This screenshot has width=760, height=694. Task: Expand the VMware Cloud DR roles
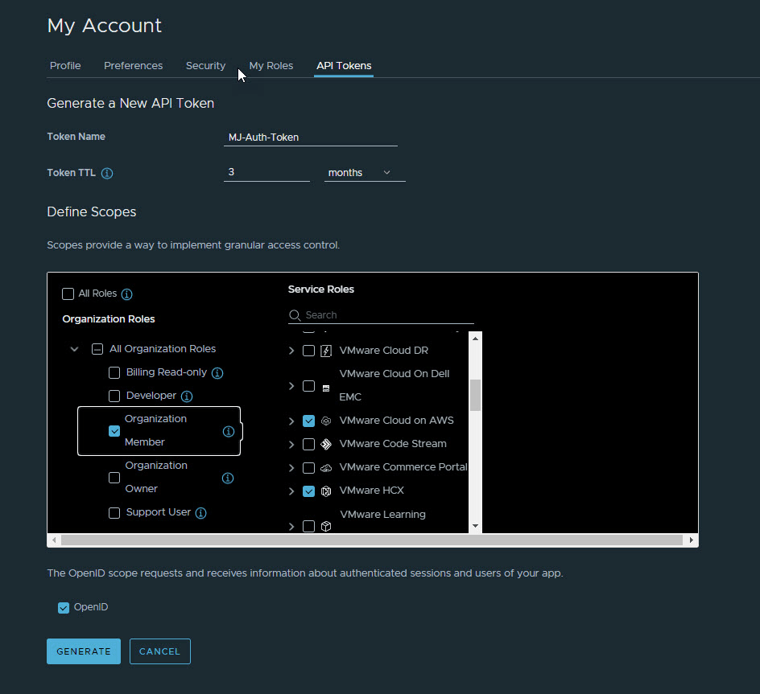(x=291, y=351)
